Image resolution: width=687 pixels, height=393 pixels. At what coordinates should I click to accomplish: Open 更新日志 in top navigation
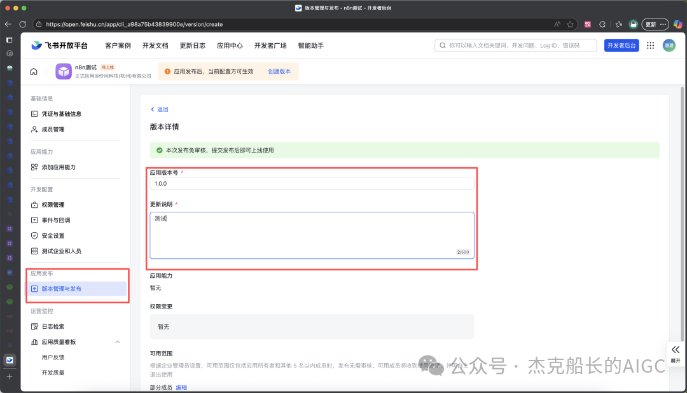click(x=192, y=46)
